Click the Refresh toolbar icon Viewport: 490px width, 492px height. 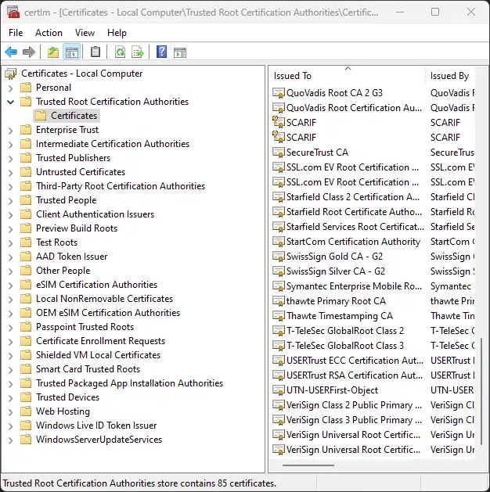(x=120, y=52)
